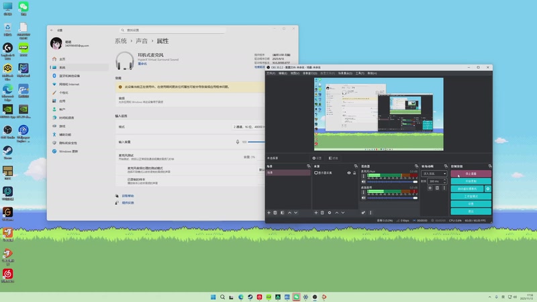Click the 退出 exit button in the OBS controls panel
This screenshot has height=302, width=537.
[x=471, y=211]
